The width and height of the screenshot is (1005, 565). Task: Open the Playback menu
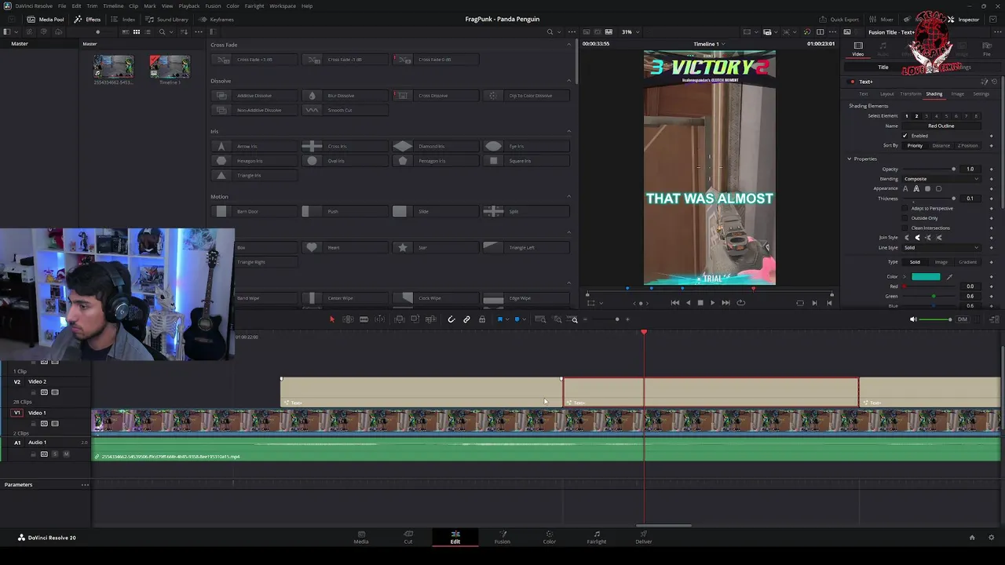click(x=188, y=5)
